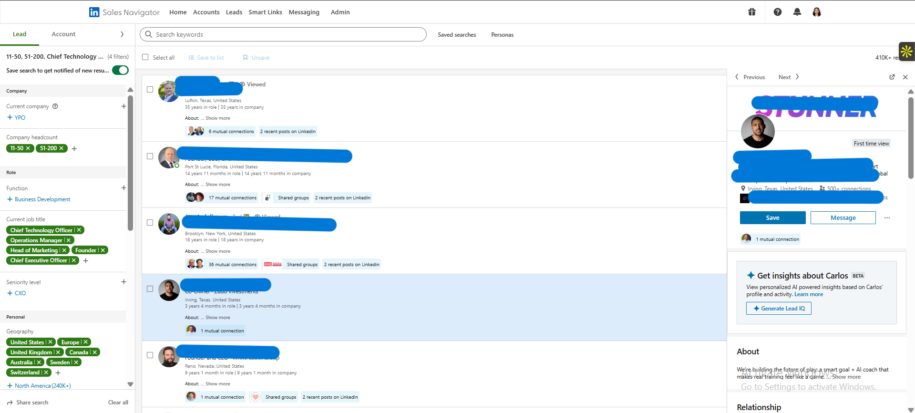915x413 pixels.
Task: Expand the Current company filter
Action: pyautogui.click(x=123, y=106)
